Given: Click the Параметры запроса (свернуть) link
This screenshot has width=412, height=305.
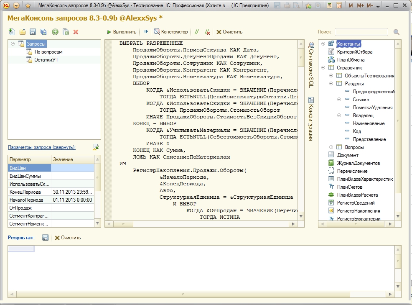Looking at the screenshot, I should click(x=42, y=147).
